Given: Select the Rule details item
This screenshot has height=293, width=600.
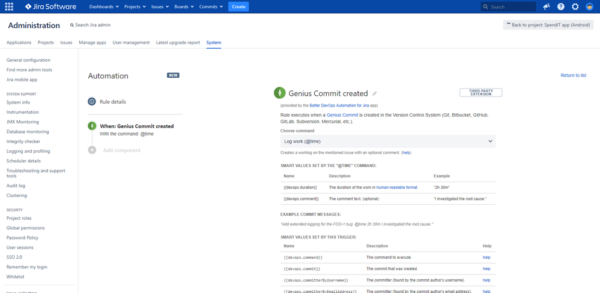Looking at the screenshot, I should [113, 102].
